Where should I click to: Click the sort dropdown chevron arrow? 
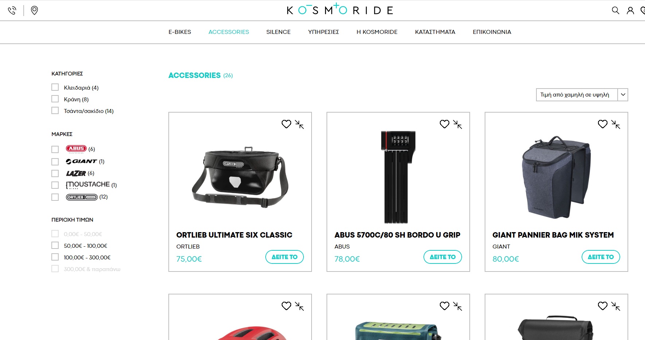(x=623, y=95)
